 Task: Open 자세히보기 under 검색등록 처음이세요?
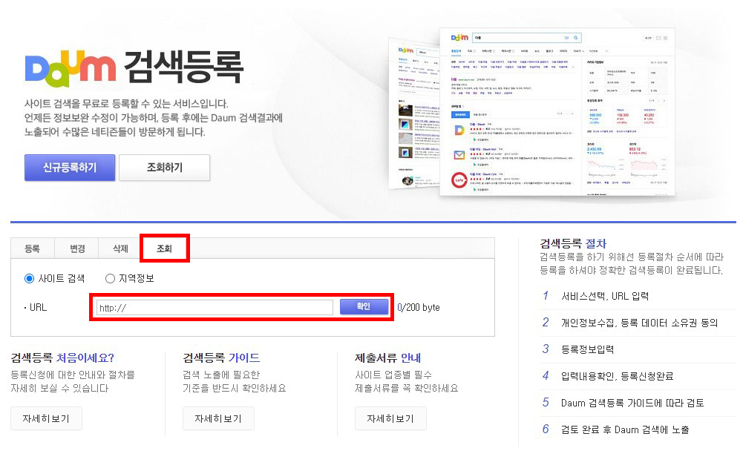point(46,418)
